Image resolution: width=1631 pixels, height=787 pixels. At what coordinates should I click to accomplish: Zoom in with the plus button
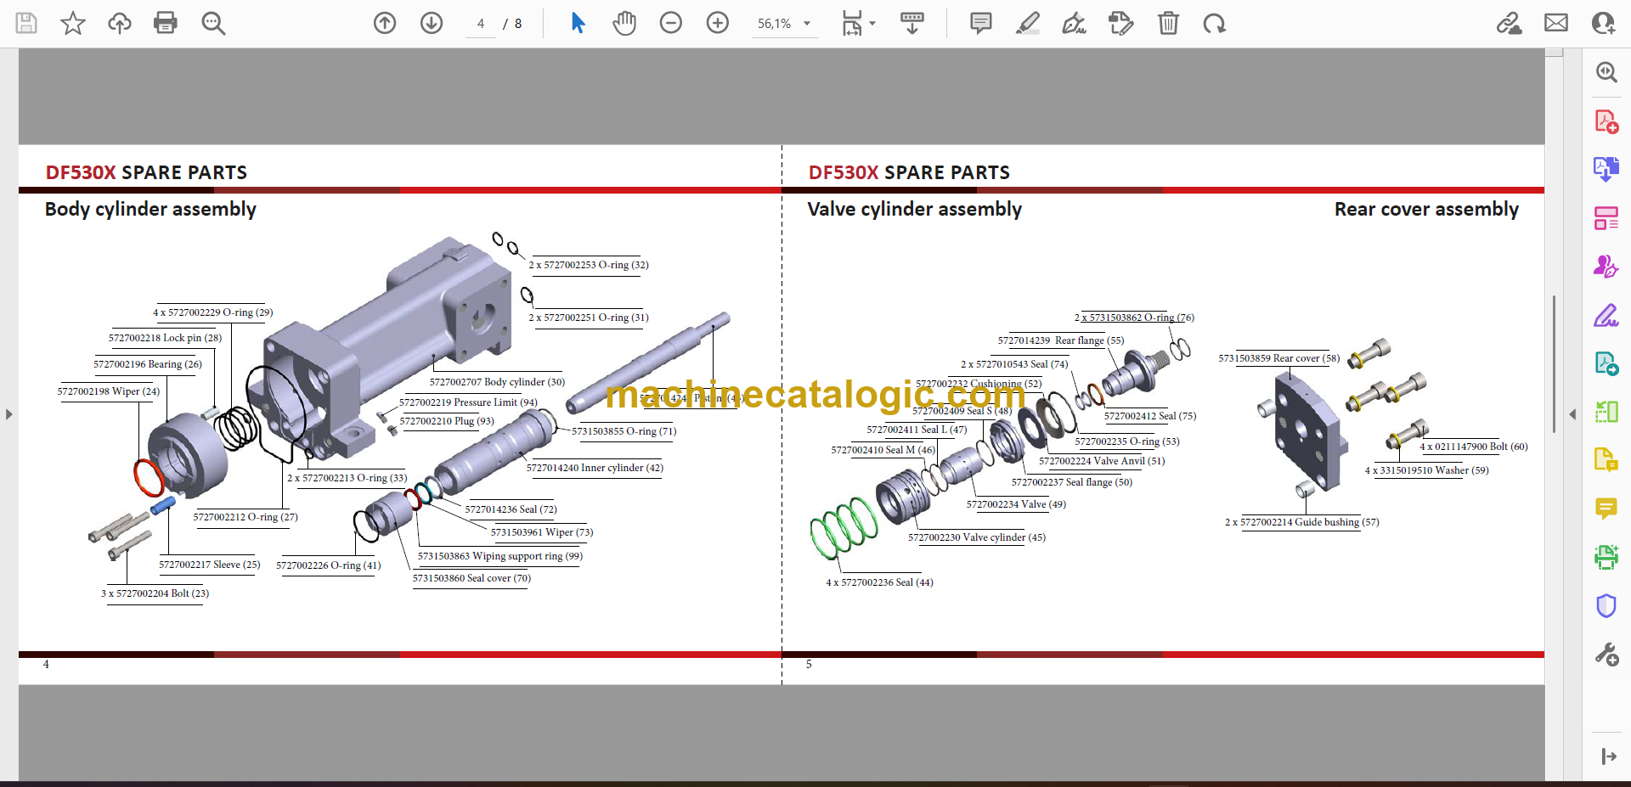click(x=718, y=23)
